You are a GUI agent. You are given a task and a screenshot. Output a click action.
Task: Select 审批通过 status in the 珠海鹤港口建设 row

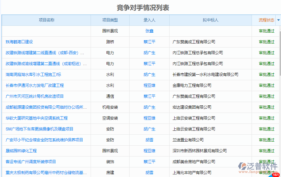[267, 42]
